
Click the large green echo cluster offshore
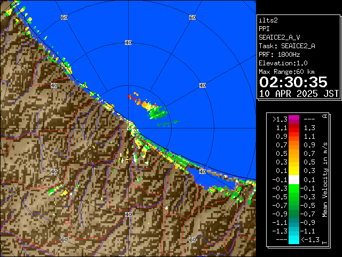tap(159, 113)
